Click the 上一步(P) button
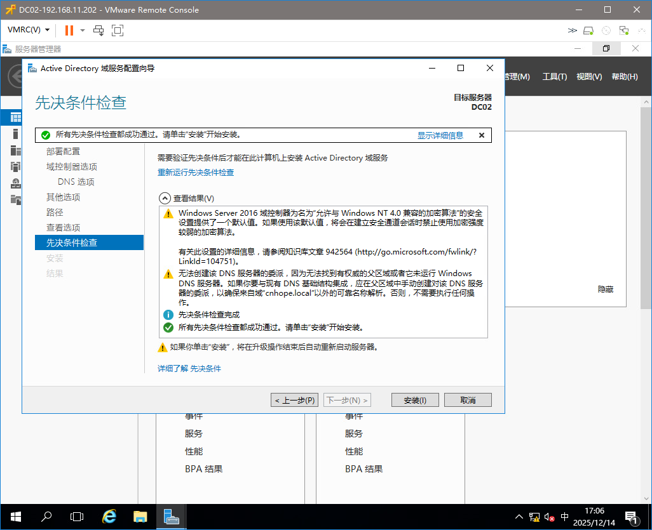The width and height of the screenshot is (652, 530). click(x=294, y=400)
